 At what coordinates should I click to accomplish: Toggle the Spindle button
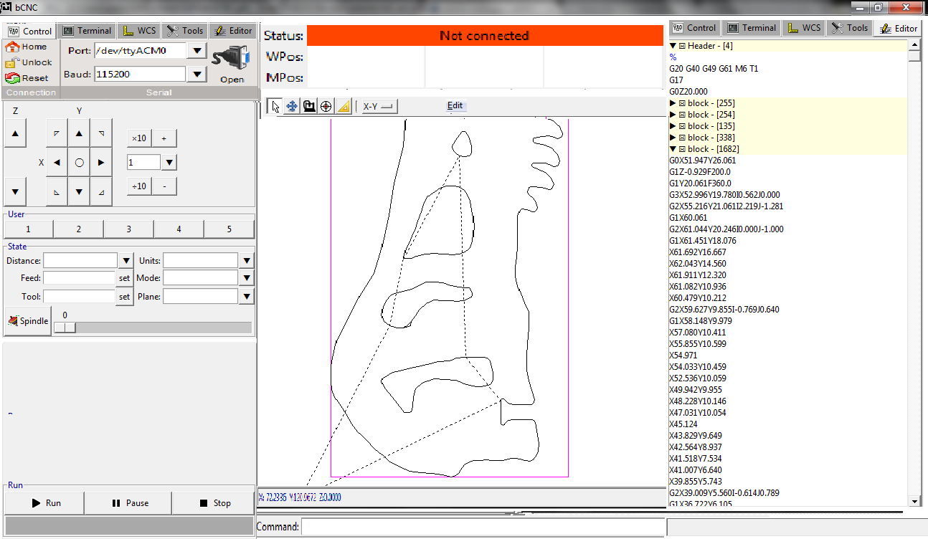pos(28,321)
